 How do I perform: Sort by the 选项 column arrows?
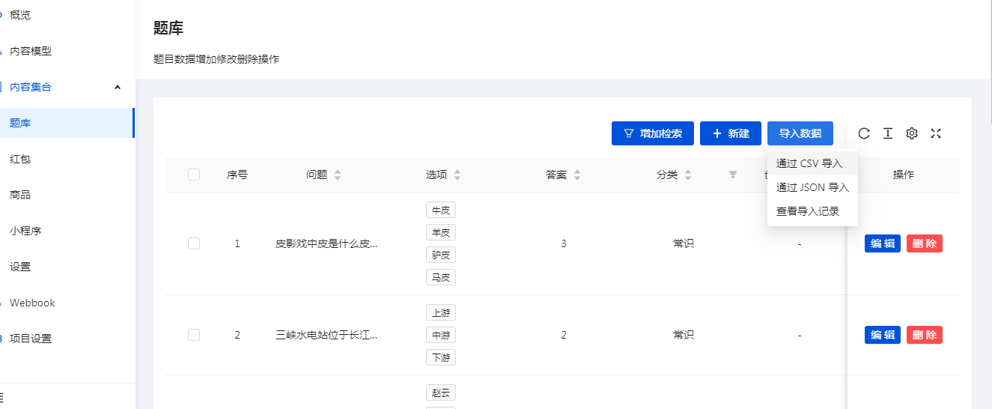pos(457,175)
